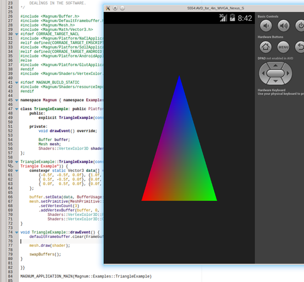This screenshot has height=282, width=304.
Task: Collapse the namespace Magnum fold at line 45
Action: point(16,100)
